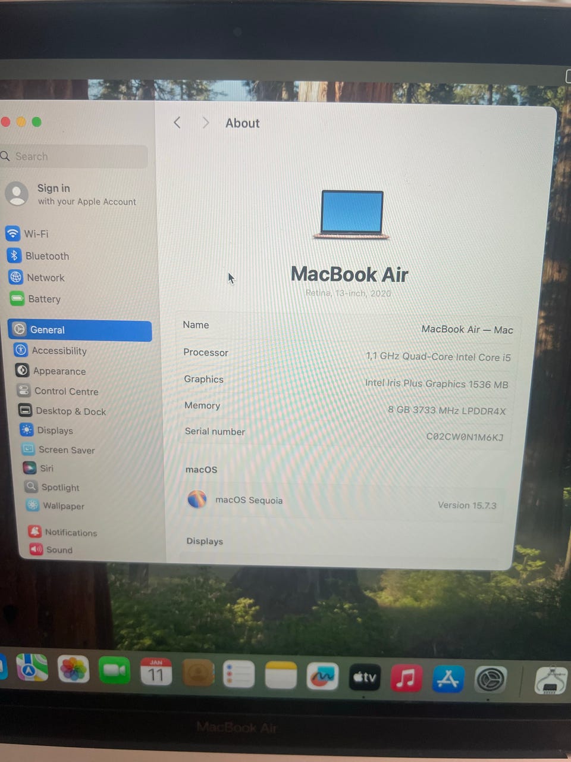Open Calendar from the Dock
This screenshot has width=571, height=762.
[x=156, y=673]
